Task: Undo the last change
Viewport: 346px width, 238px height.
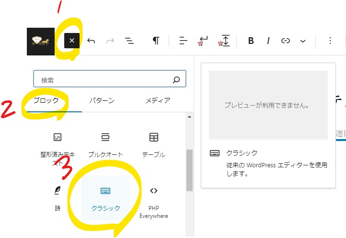Action: point(91,41)
